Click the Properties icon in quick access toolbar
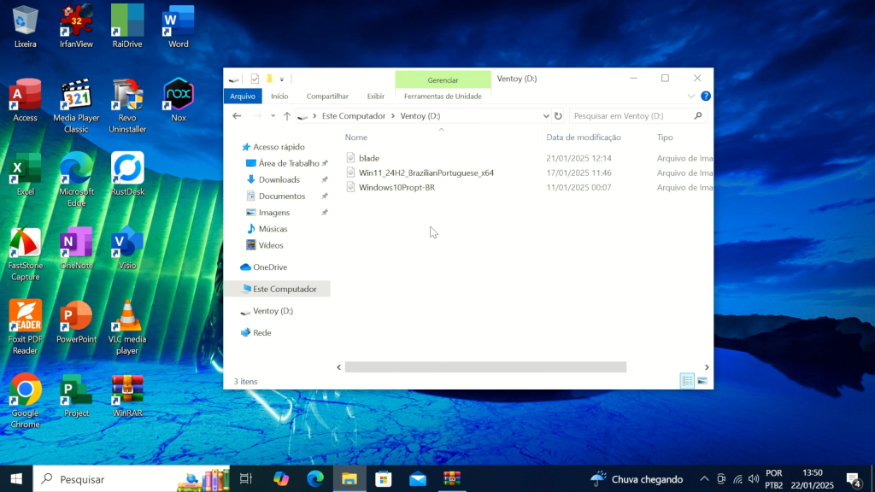 tap(255, 79)
